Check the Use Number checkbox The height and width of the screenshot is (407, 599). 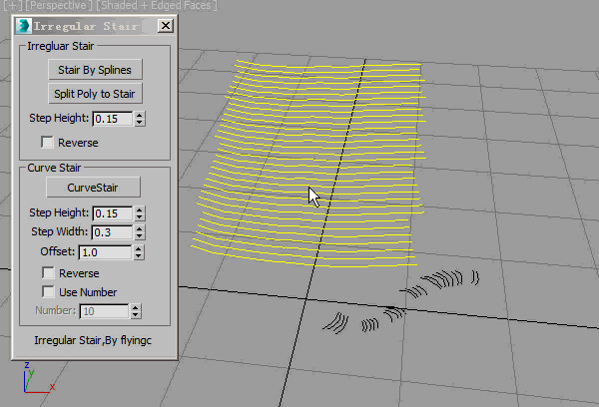pos(48,292)
